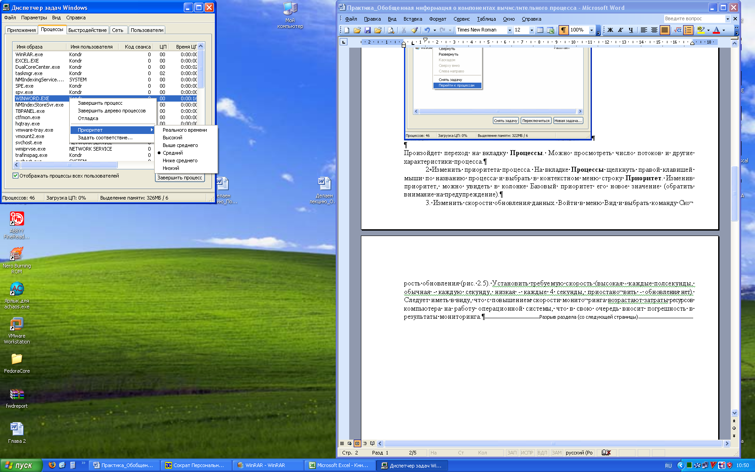Switch to Outline view icon in Word

pos(364,443)
